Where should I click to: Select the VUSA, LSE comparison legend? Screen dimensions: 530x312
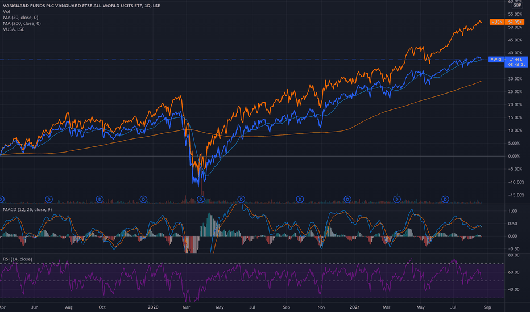[14, 29]
